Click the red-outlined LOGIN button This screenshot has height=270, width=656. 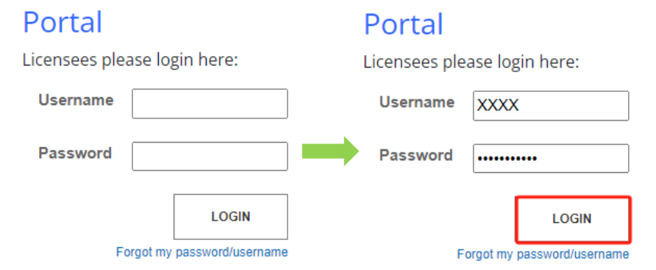(x=573, y=219)
